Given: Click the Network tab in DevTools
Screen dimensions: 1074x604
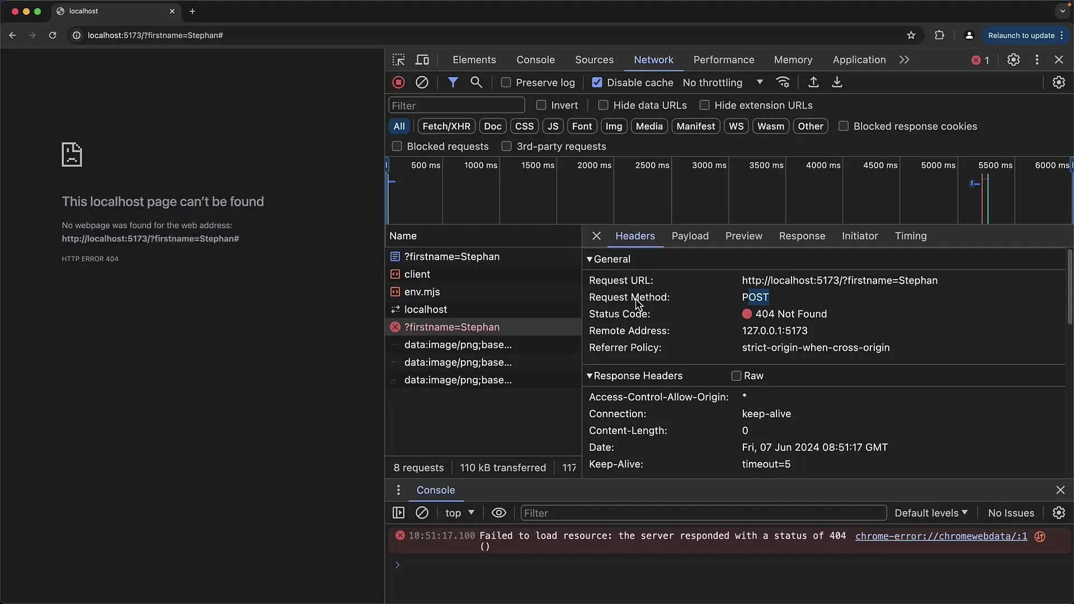Looking at the screenshot, I should point(653,60).
